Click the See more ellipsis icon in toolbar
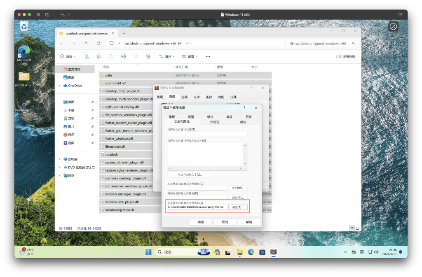 point(207,56)
